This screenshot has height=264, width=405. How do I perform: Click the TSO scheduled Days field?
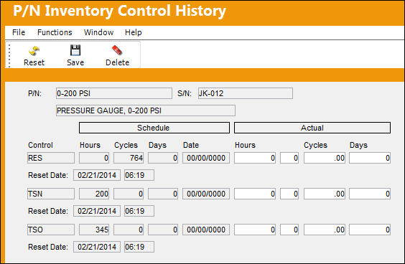coord(163,230)
